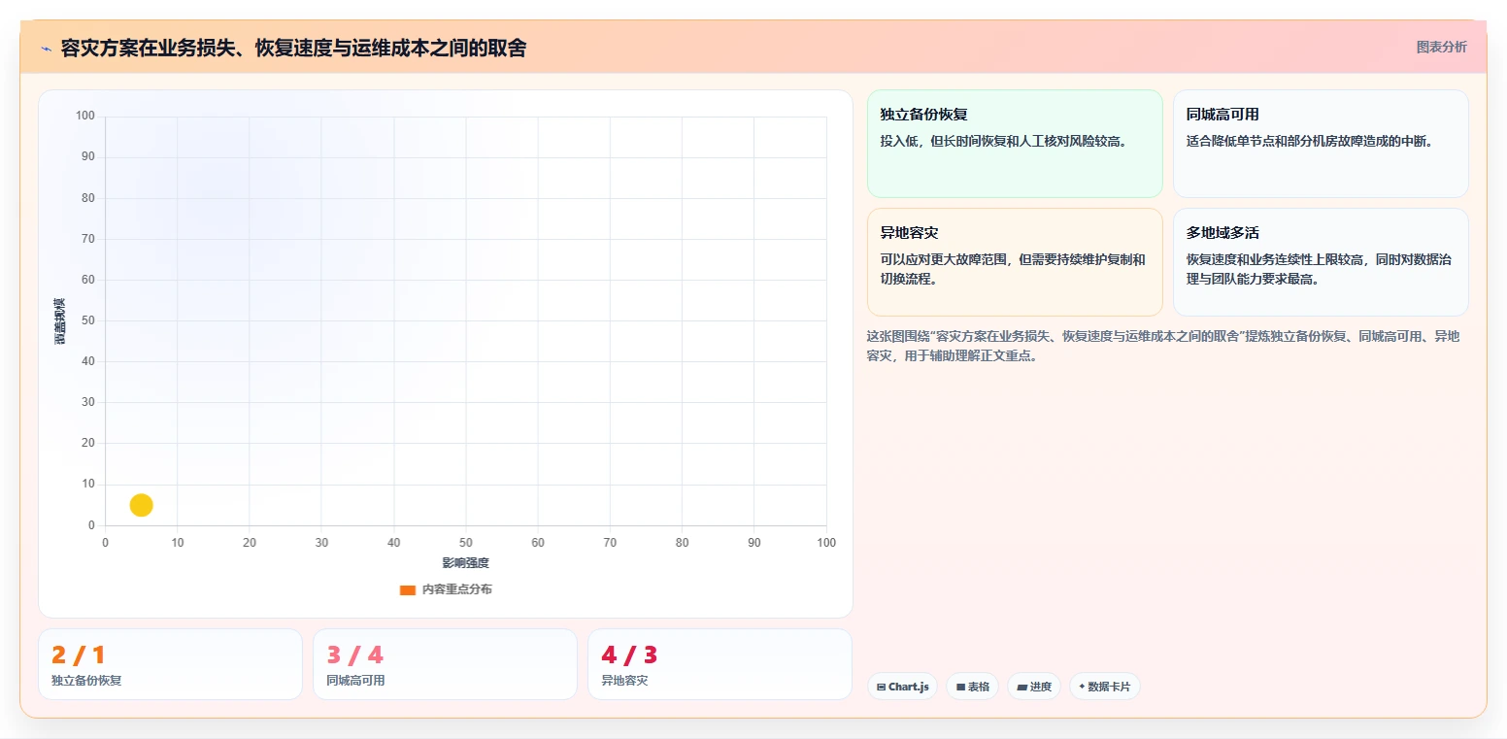Click the 可以应对更大故障范围 description text
Viewport: 1507px width, 739px height.
tap(1013, 269)
